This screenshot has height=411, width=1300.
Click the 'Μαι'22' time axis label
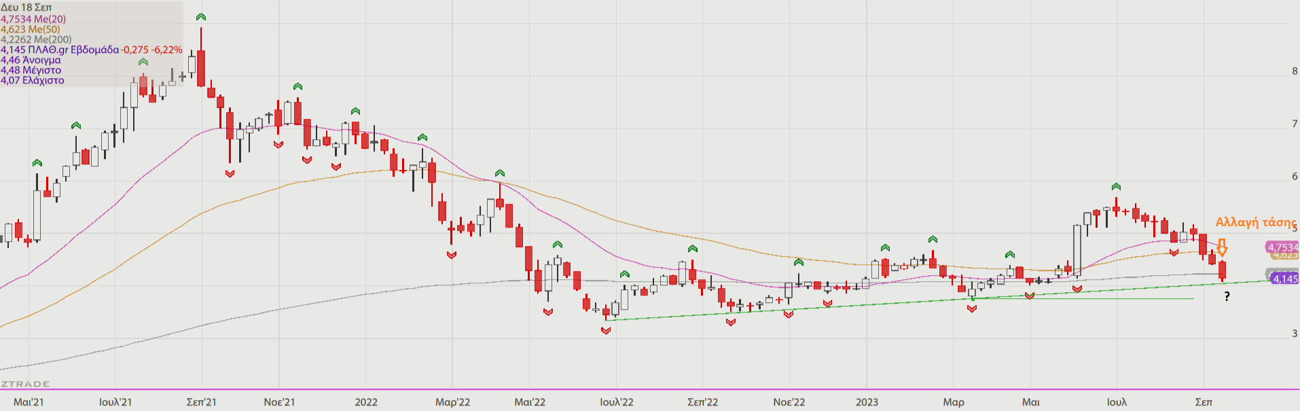530,402
